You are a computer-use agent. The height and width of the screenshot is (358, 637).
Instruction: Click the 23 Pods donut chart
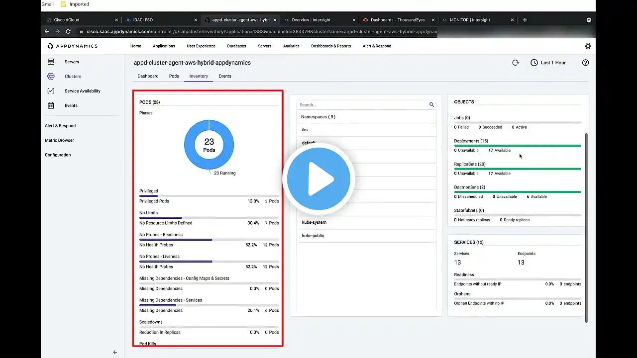[x=209, y=145]
